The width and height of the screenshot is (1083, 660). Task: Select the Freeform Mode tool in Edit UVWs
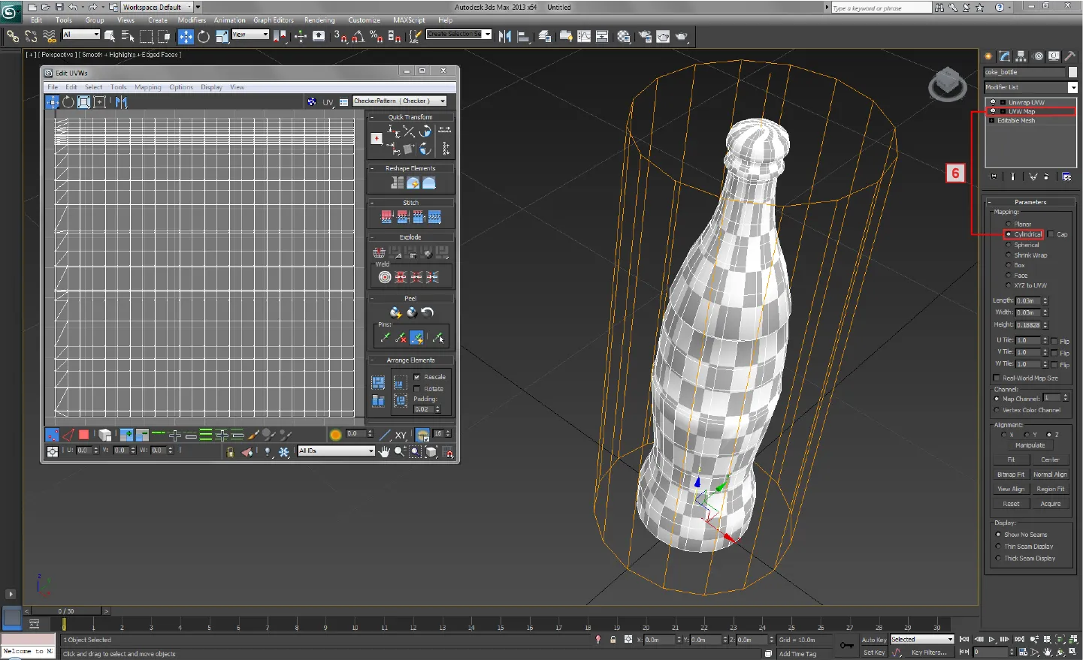point(100,102)
